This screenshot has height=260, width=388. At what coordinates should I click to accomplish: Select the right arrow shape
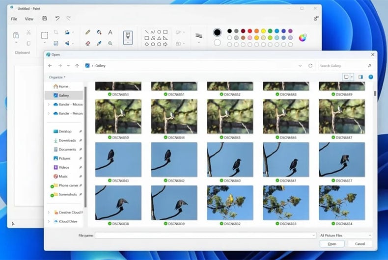coord(166,44)
